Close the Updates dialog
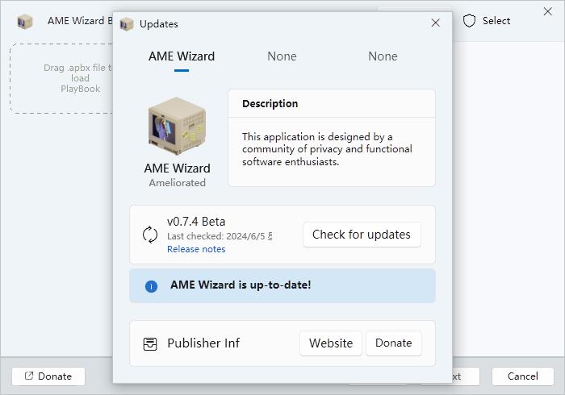The height and width of the screenshot is (395, 565). 436,23
